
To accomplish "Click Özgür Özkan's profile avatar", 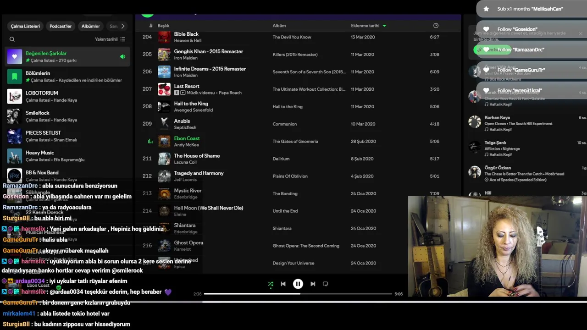I will (475, 172).
